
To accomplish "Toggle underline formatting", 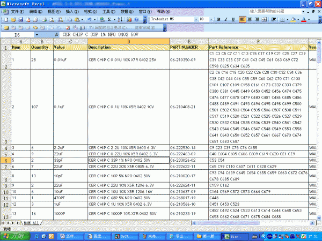I will pyautogui.click(x=233, y=19).
